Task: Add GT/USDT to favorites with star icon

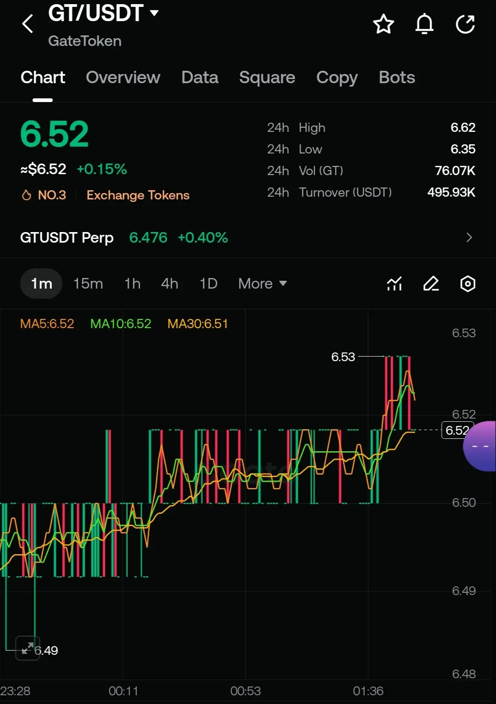Action: click(383, 24)
